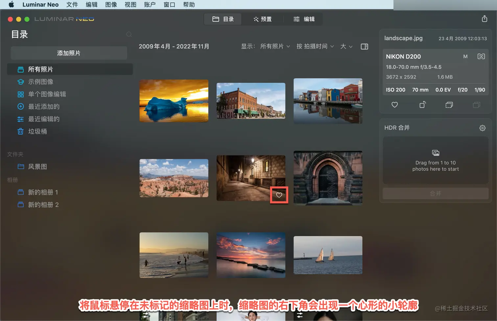This screenshot has height=321, width=497.
Task: Select the beach with people thumbnail
Action: [x=174, y=255]
